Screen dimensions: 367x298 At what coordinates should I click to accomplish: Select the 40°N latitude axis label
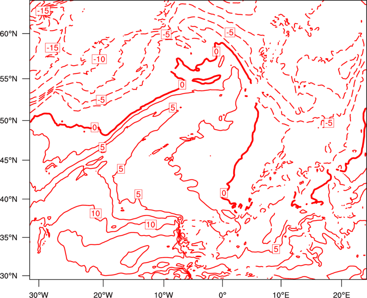click(9, 199)
